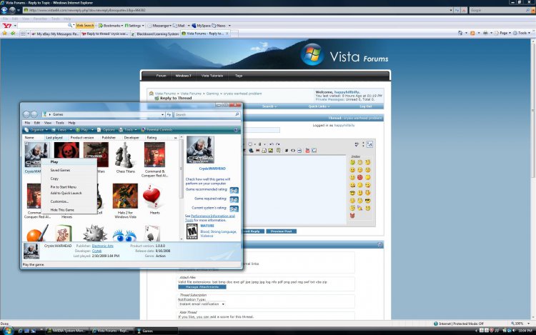Open the Yahoo toolbar Bookmarks dropdown
The width and height of the screenshot is (536, 335).
(x=111, y=26)
